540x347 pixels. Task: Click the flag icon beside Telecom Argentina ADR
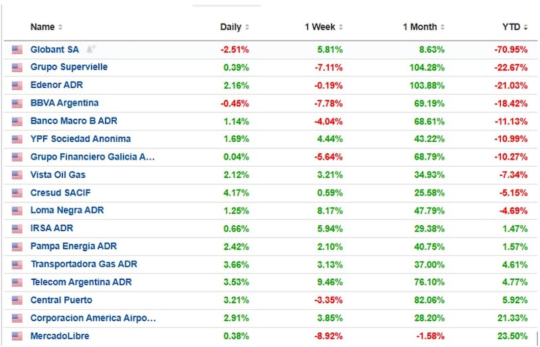click(17, 282)
